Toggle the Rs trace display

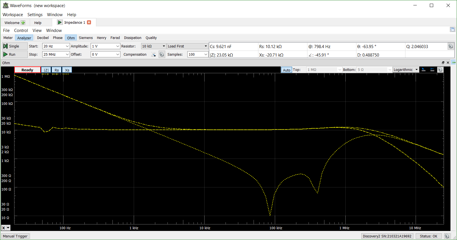click(x=57, y=70)
